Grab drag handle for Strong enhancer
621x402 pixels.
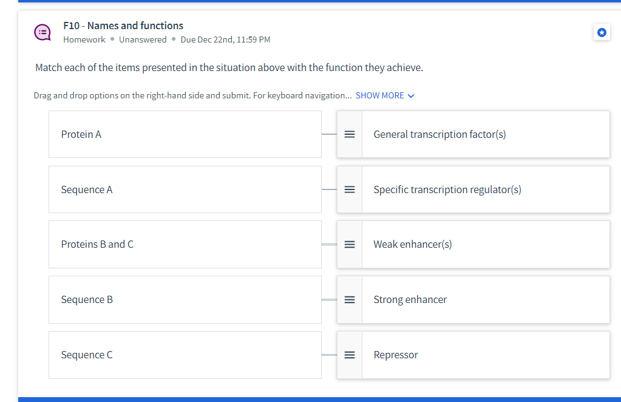pos(350,299)
